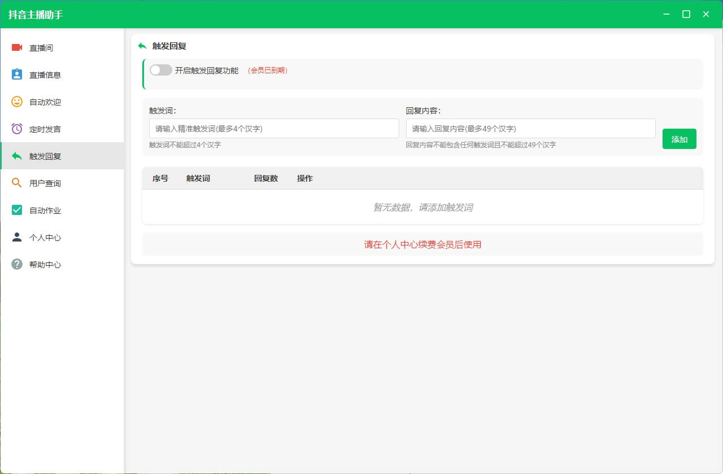This screenshot has width=723, height=474.
Task: Switch to 自动作业 page
Action: coord(62,210)
